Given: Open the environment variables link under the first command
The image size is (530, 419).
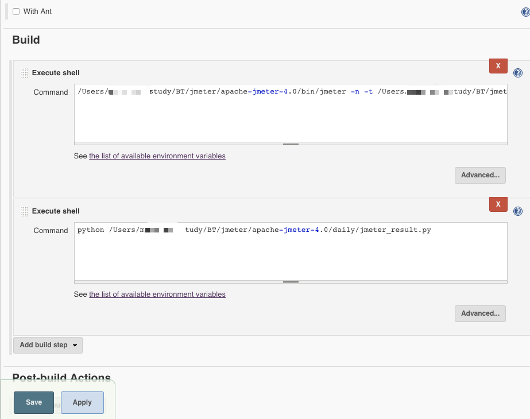Looking at the screenshot, I should coord(157,156).
